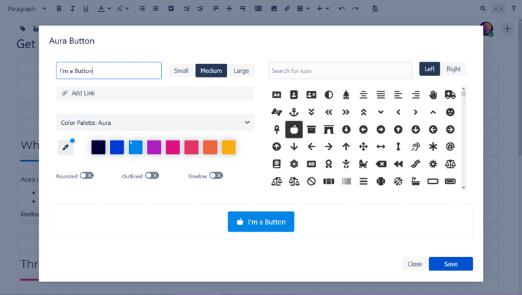Expand the text color arrow in toolbar

click(x=109, y=9)
